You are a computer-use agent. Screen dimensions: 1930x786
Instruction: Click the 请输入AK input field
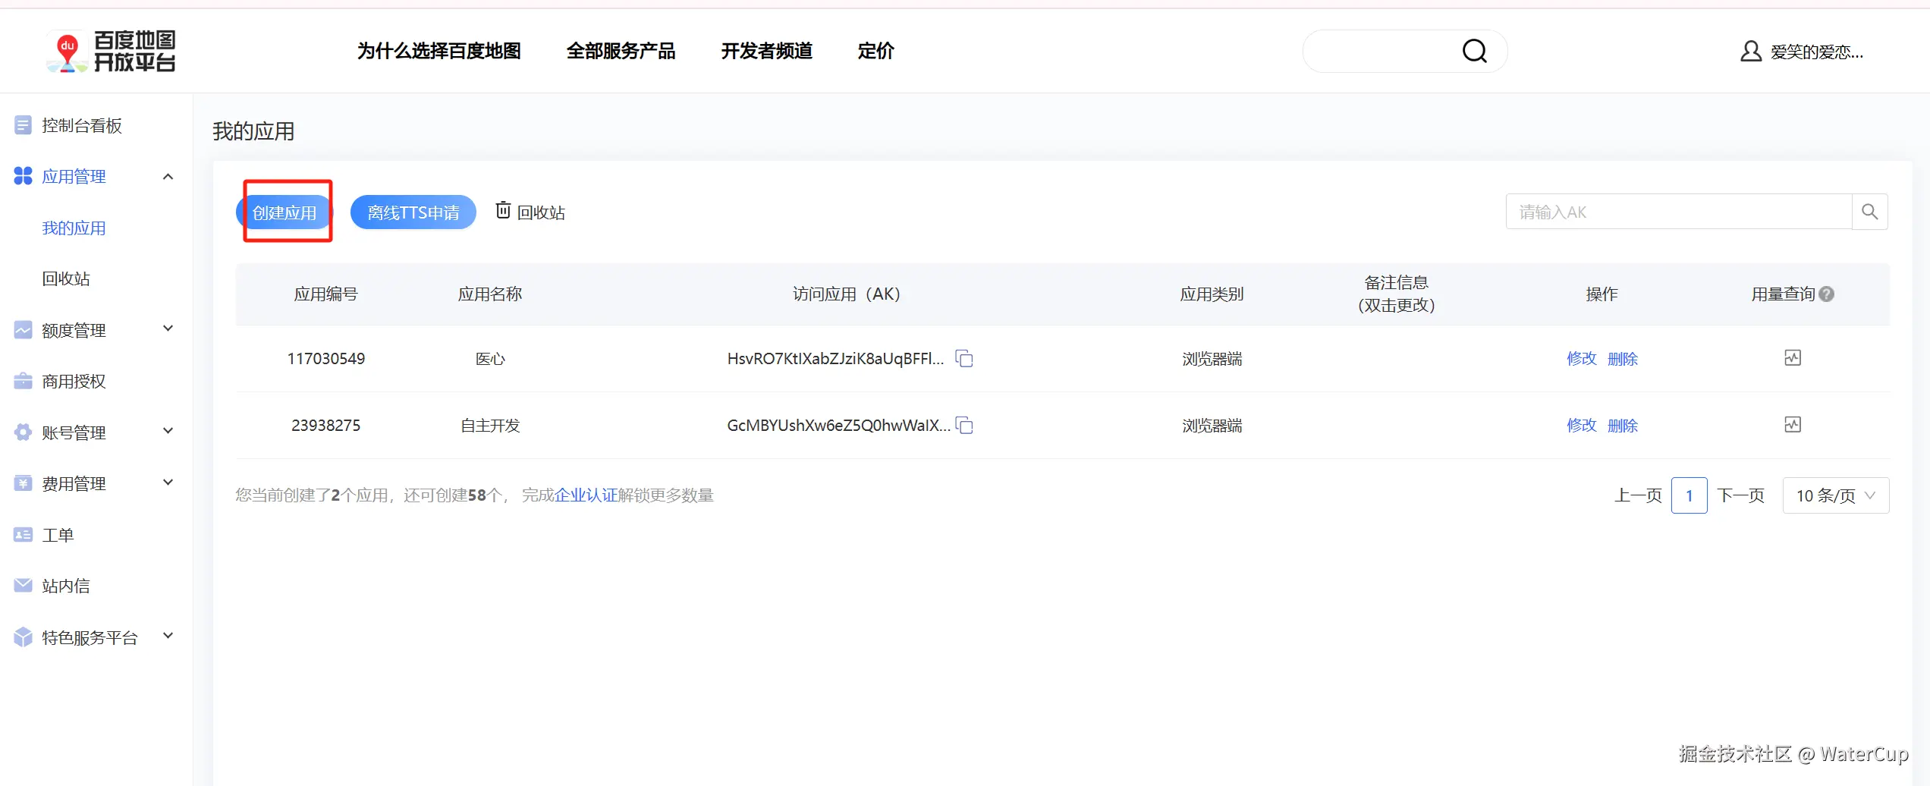pyautogui.click(x=1679, y=212)
